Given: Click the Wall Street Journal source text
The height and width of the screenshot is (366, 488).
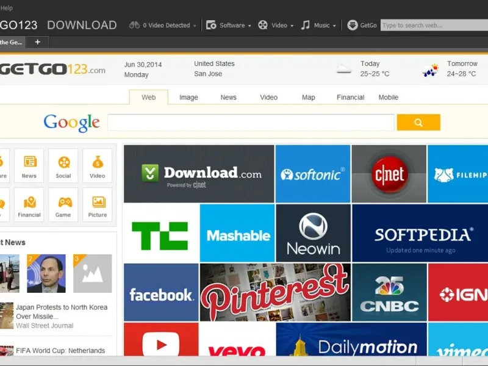Looking at the screenshot, I should (x=45, y=326).
